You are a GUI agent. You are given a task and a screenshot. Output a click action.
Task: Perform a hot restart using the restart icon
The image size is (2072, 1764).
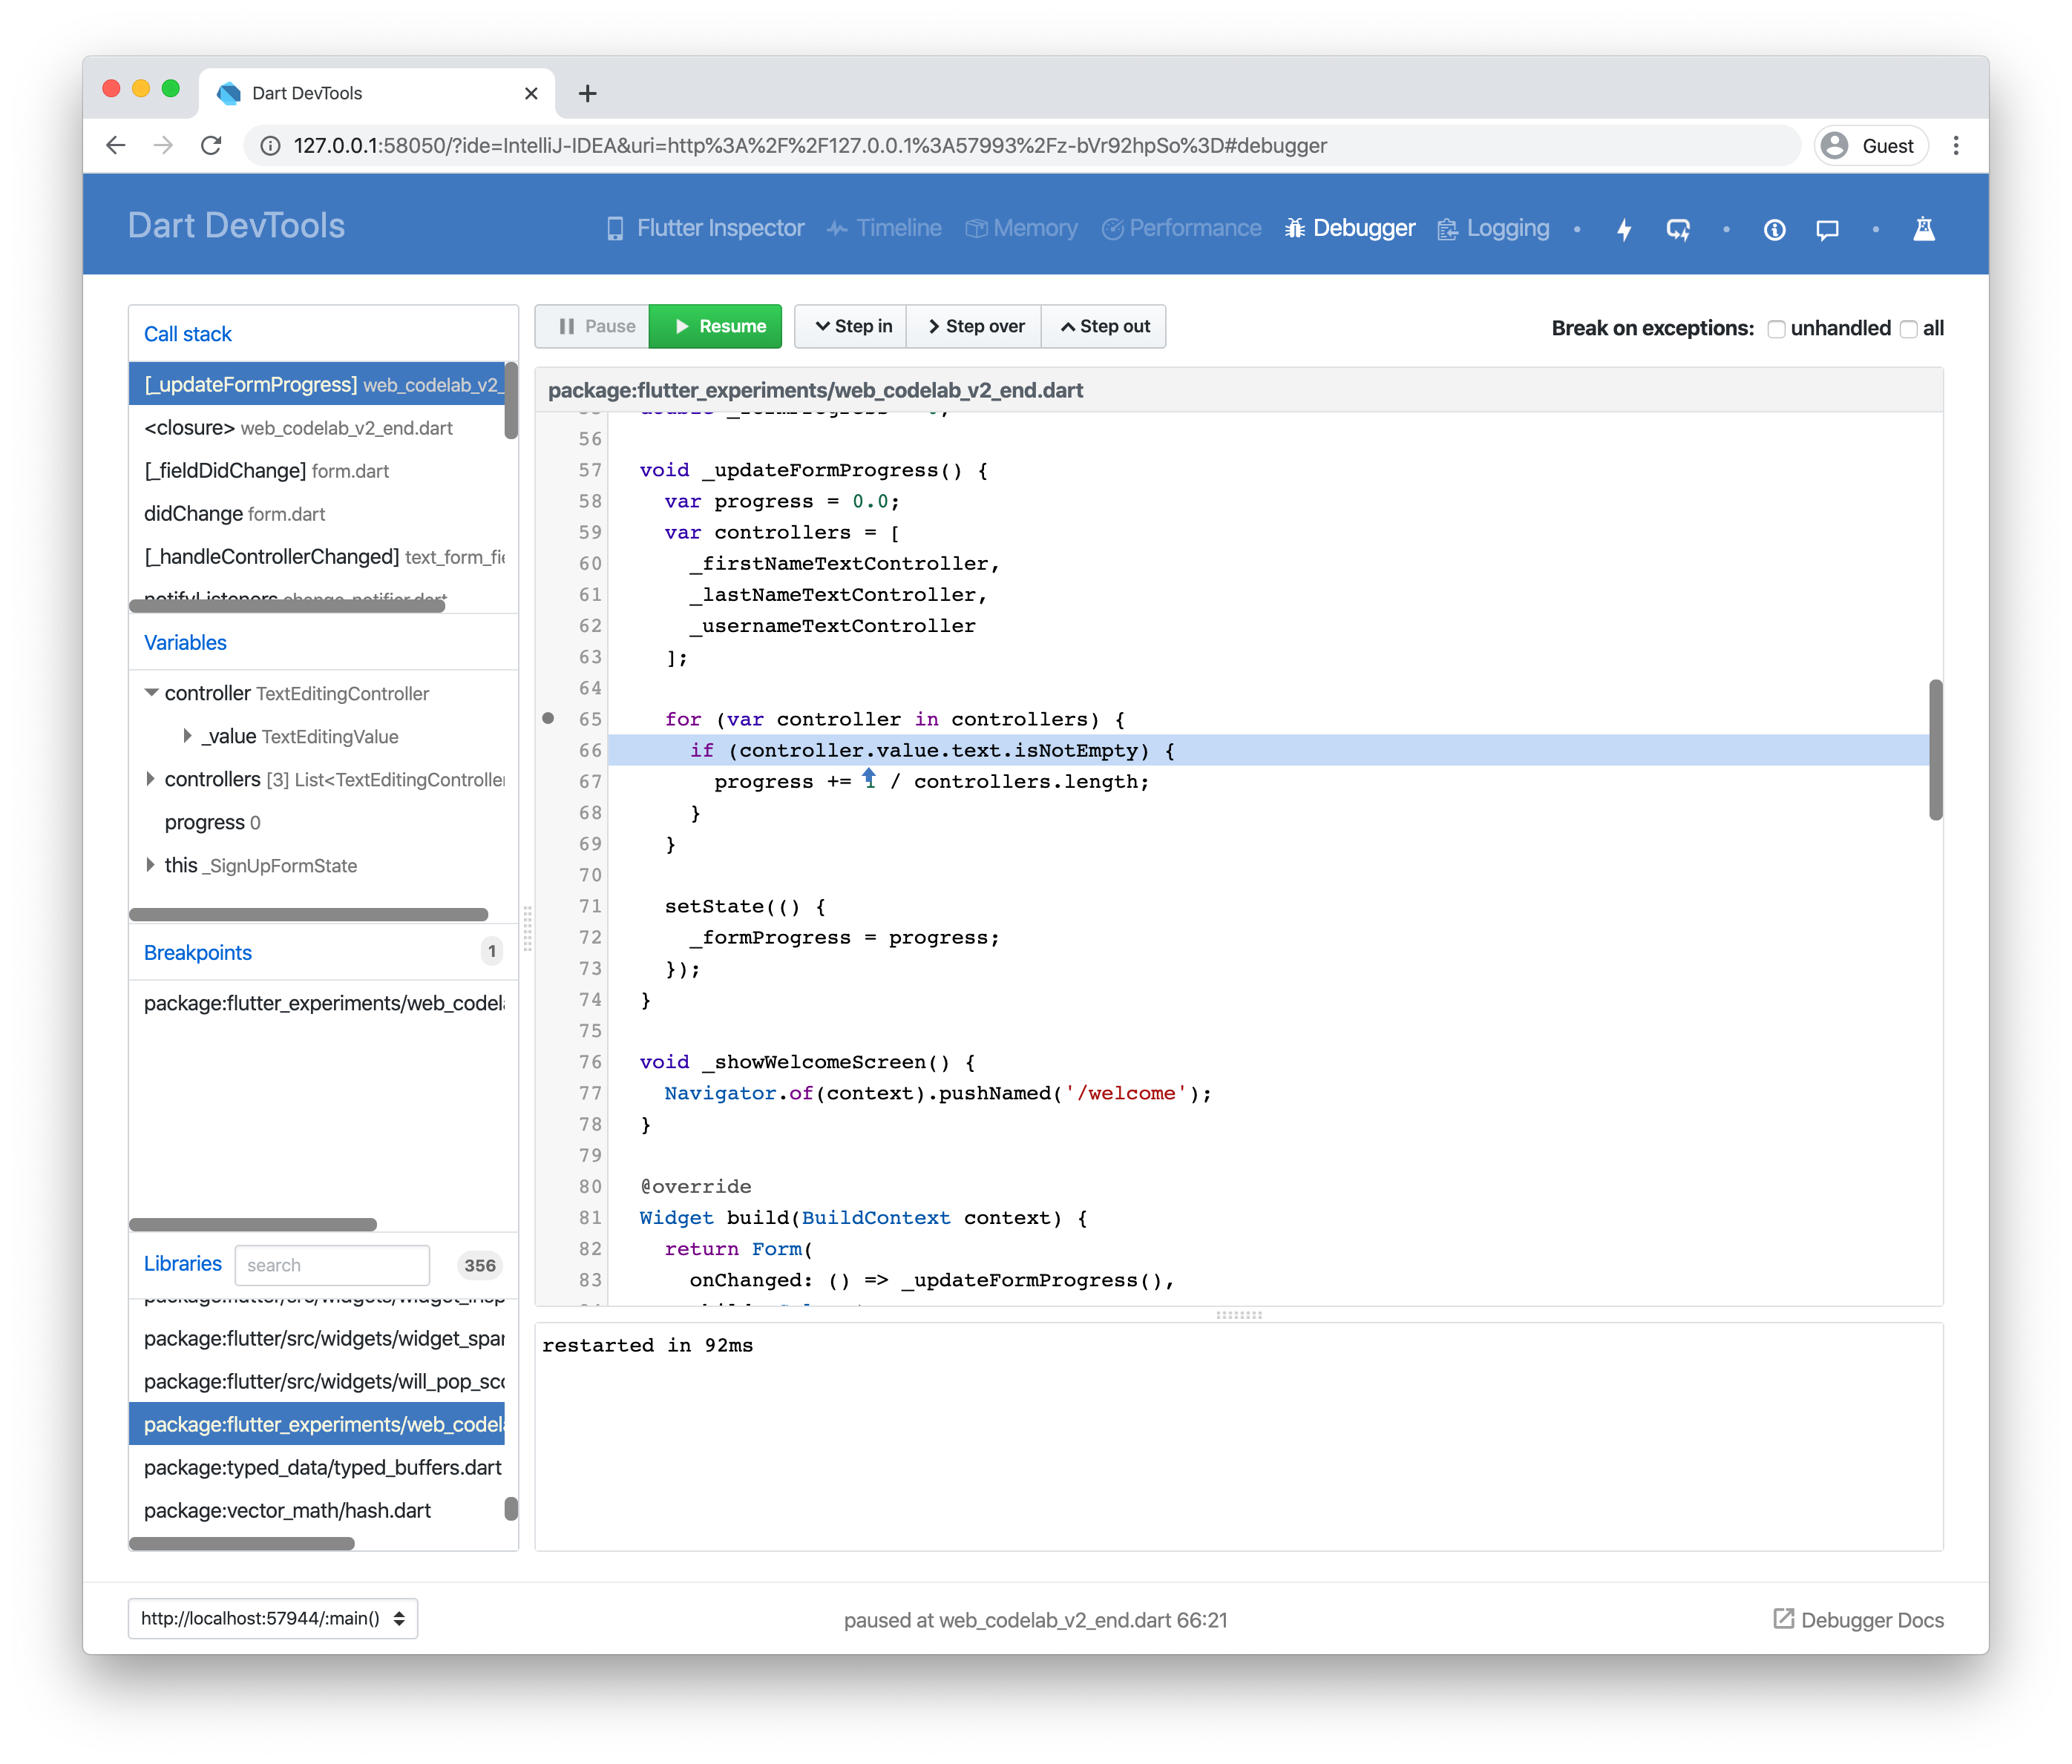tap(1678, 229)
